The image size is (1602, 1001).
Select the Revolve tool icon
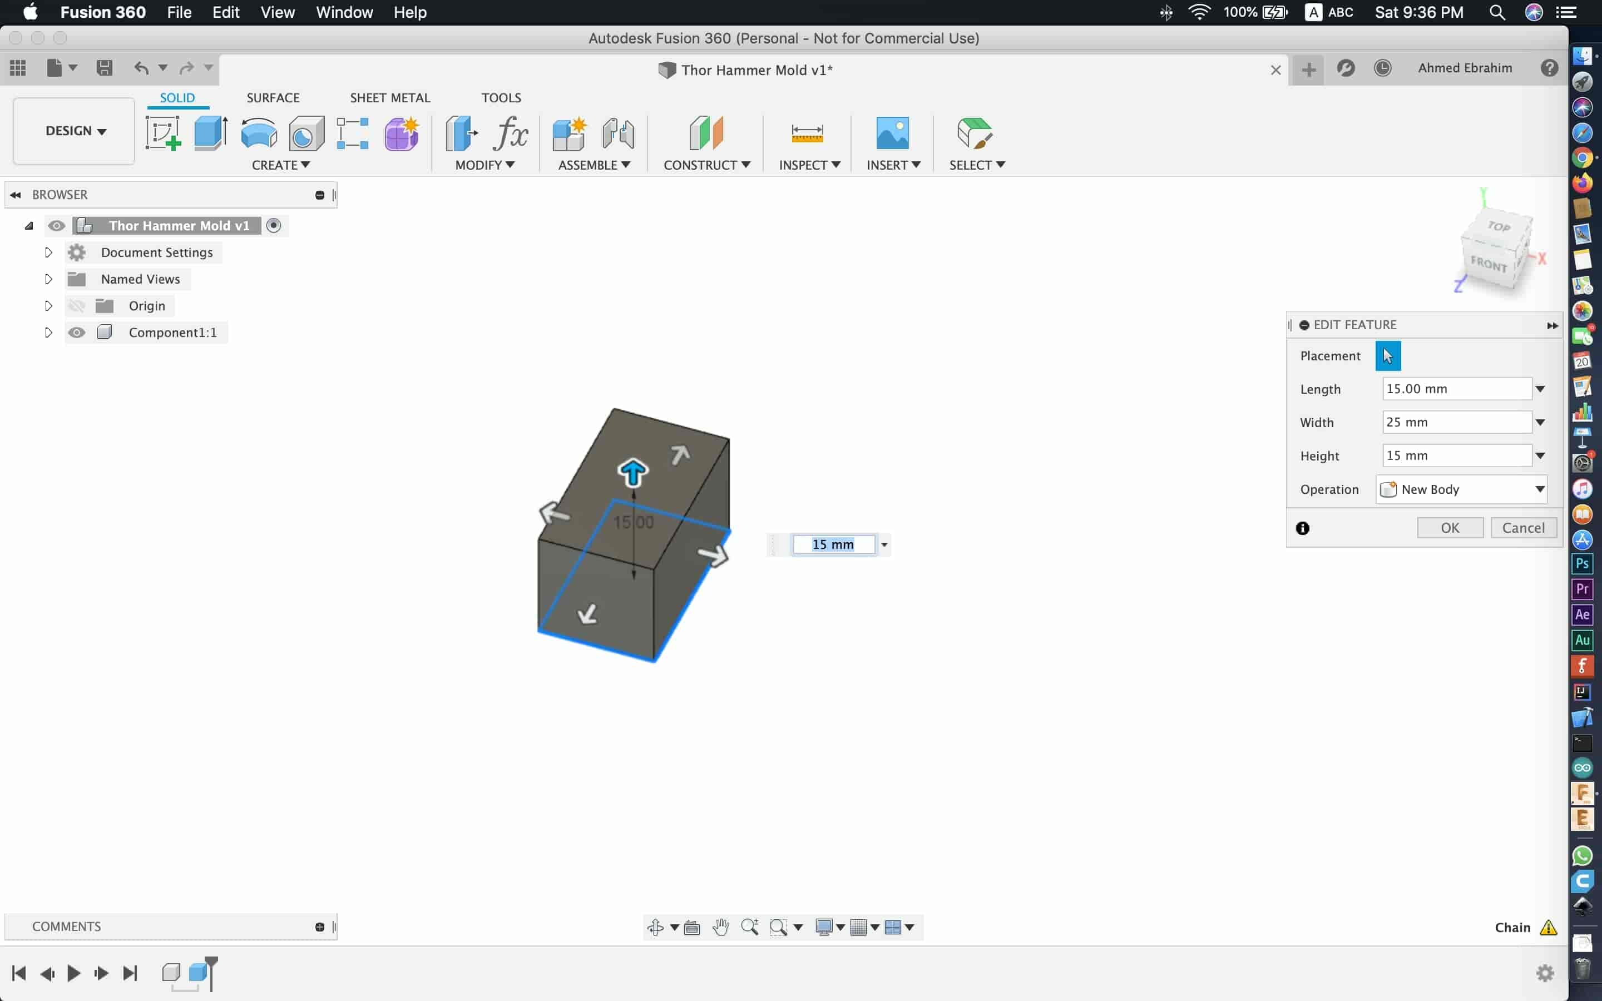click(x=259, y=133)
